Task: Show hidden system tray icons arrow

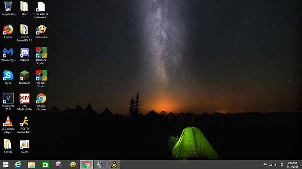Action: 260,165
